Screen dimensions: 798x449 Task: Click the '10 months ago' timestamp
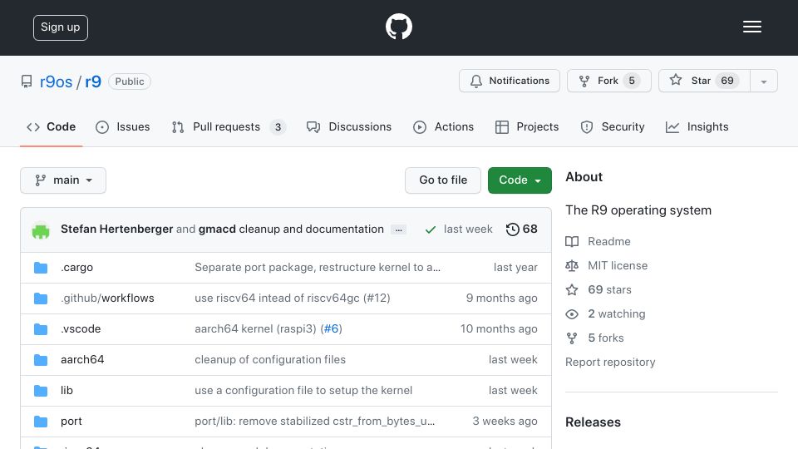[x=499, y=329]
